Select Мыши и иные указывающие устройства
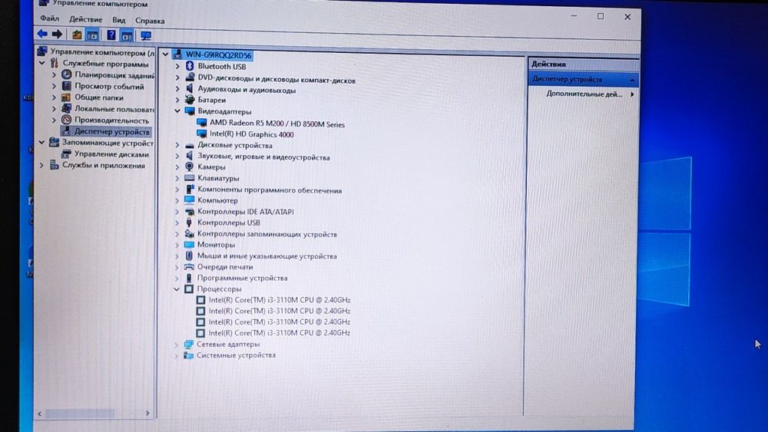The width and height of the screenshot is (768, 432). click(x=267, y=256)
